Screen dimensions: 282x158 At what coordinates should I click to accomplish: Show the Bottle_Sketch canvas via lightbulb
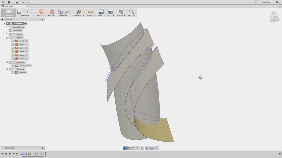13,66
